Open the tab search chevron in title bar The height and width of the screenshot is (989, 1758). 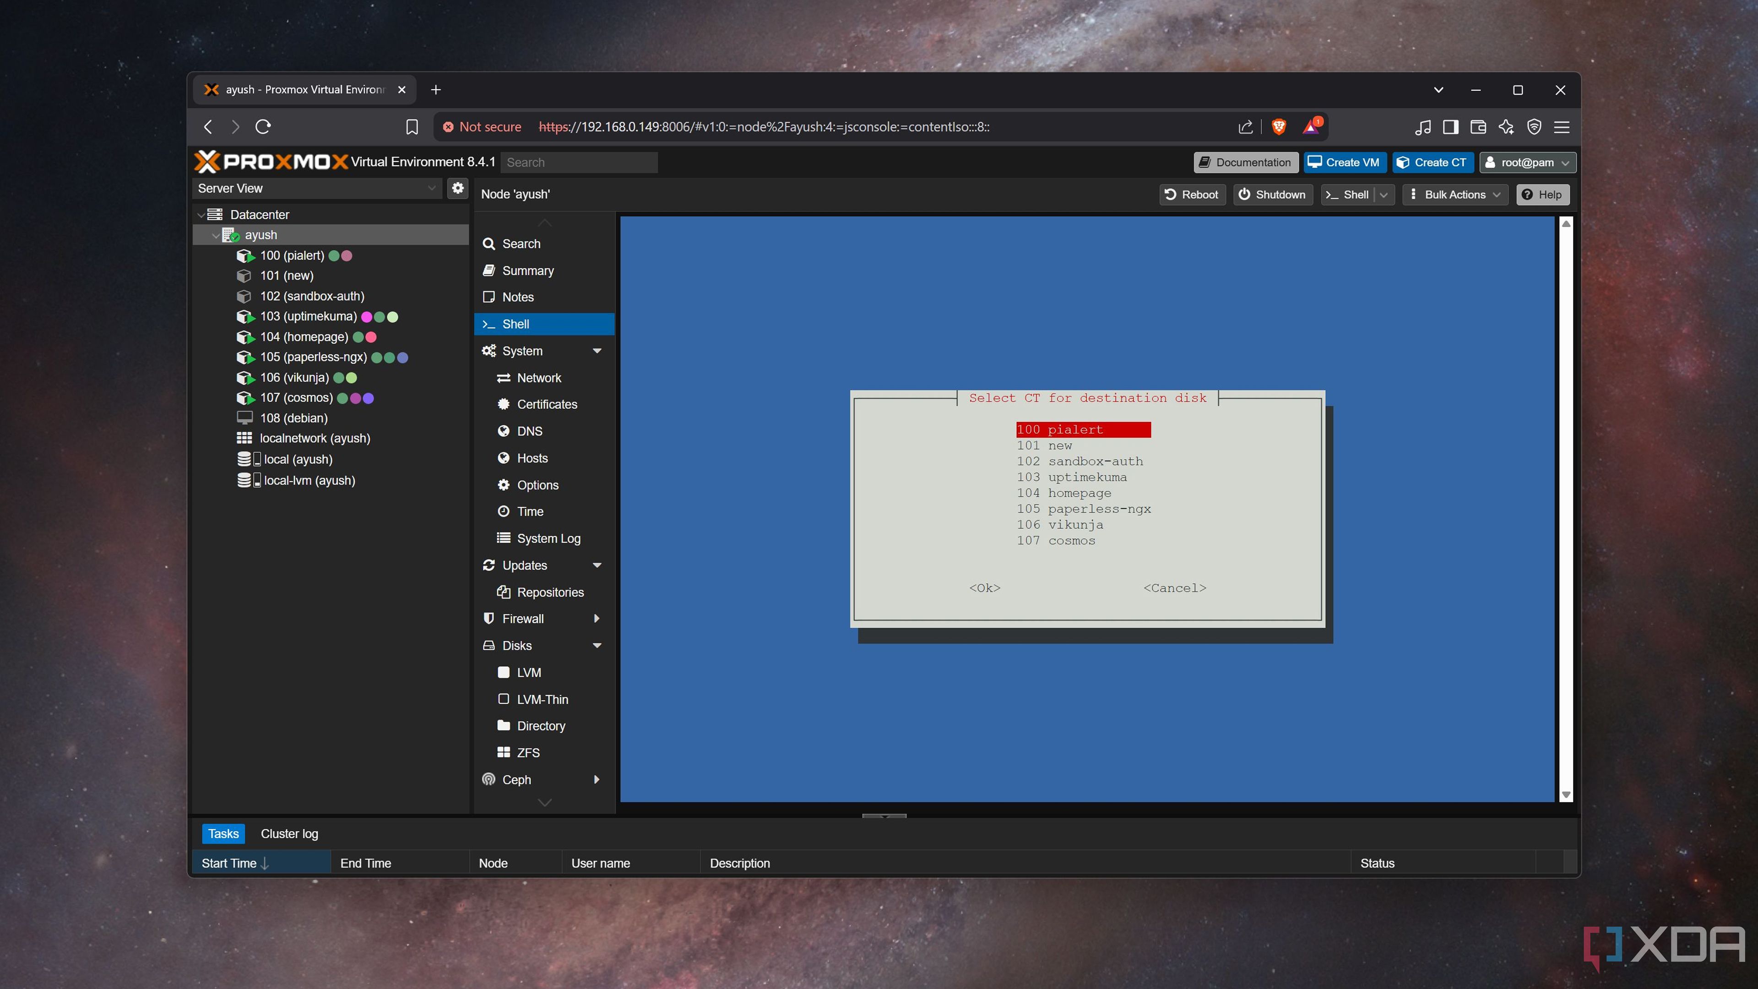pyautogui.click(x=1438, y=89)
